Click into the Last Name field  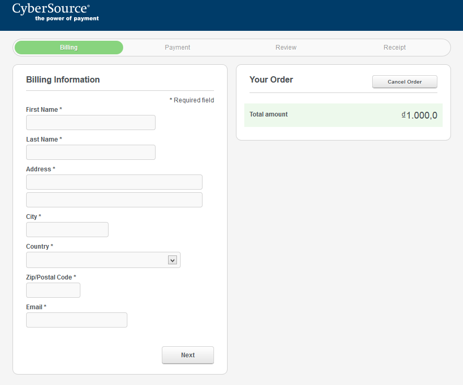[x=91, y=153]
